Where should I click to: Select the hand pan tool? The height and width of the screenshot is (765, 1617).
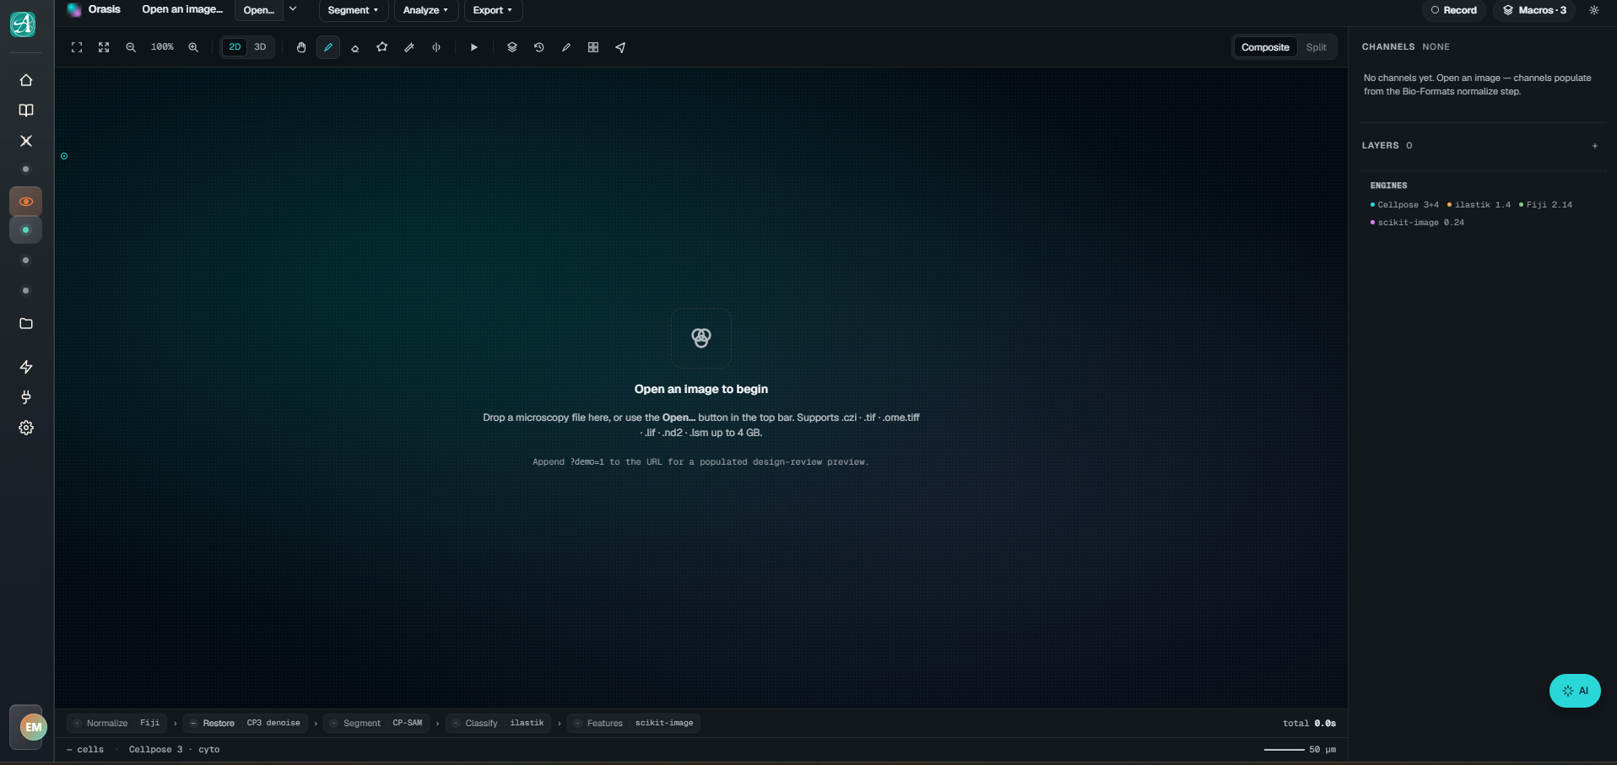[x=301, y=47]
